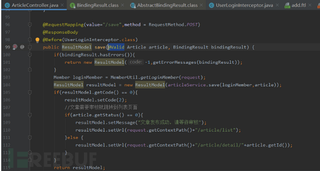Viewport: 320px width, 171px height.
Task: Click the UserLoginInterceptor.java tab file icon
Action: 211,5
